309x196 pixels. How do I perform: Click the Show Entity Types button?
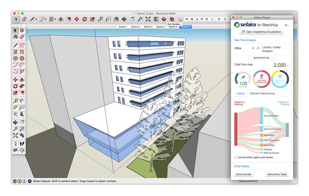276,174
